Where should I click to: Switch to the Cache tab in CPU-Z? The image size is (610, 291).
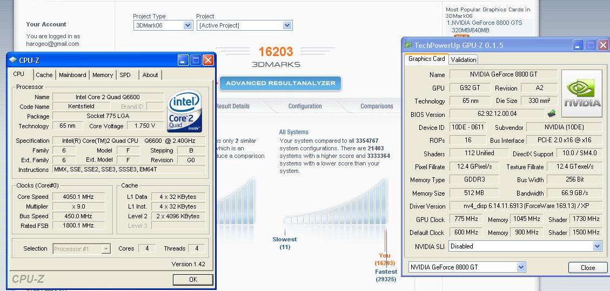[x=44, y=75]
